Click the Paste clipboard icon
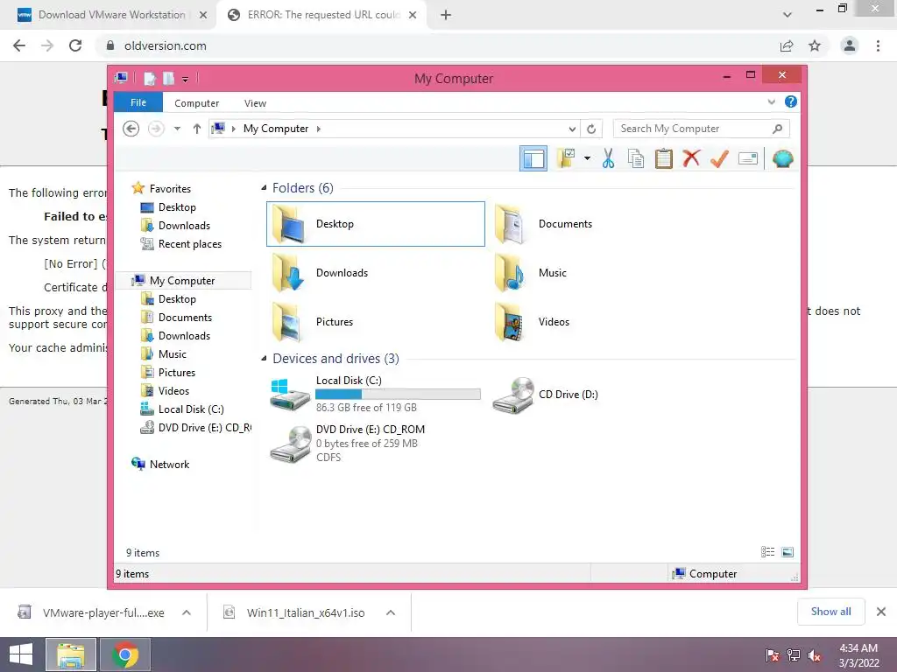The image size is (897, 672). [x=664, y=158]
